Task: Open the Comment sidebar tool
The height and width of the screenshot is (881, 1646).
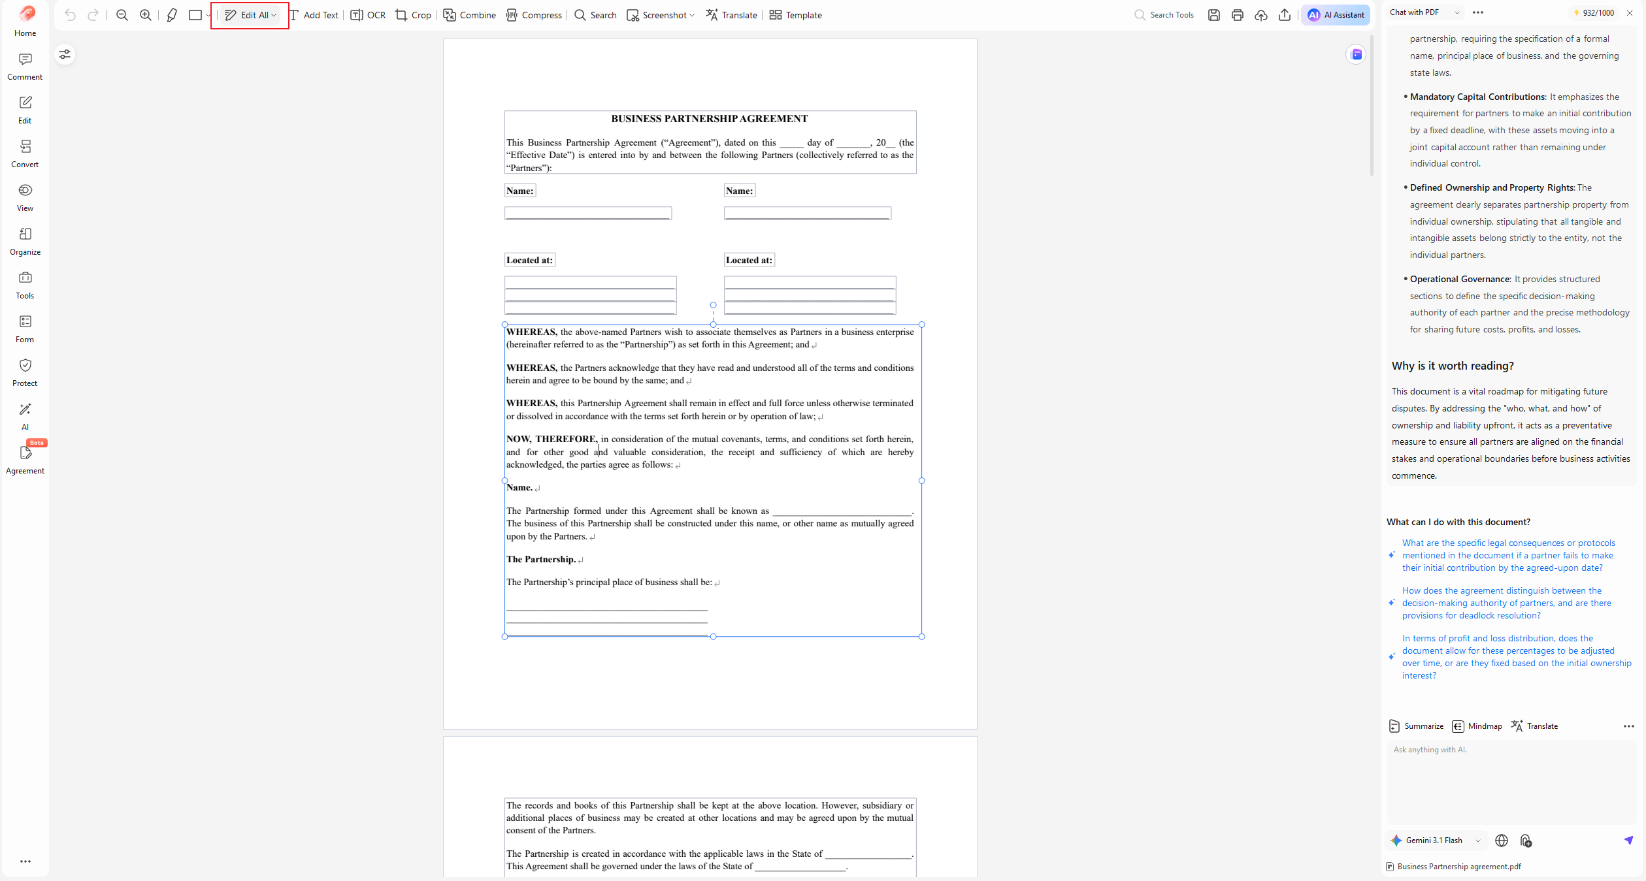Action: [25, 67]
